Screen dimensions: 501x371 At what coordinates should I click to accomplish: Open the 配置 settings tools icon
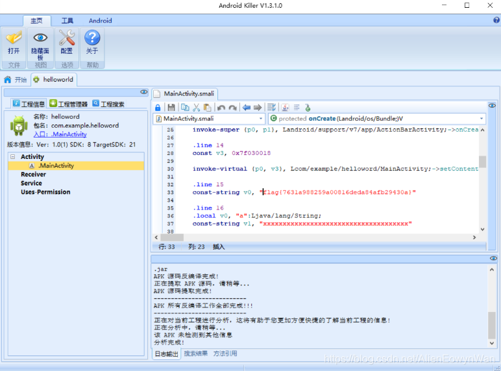[67, 38]
